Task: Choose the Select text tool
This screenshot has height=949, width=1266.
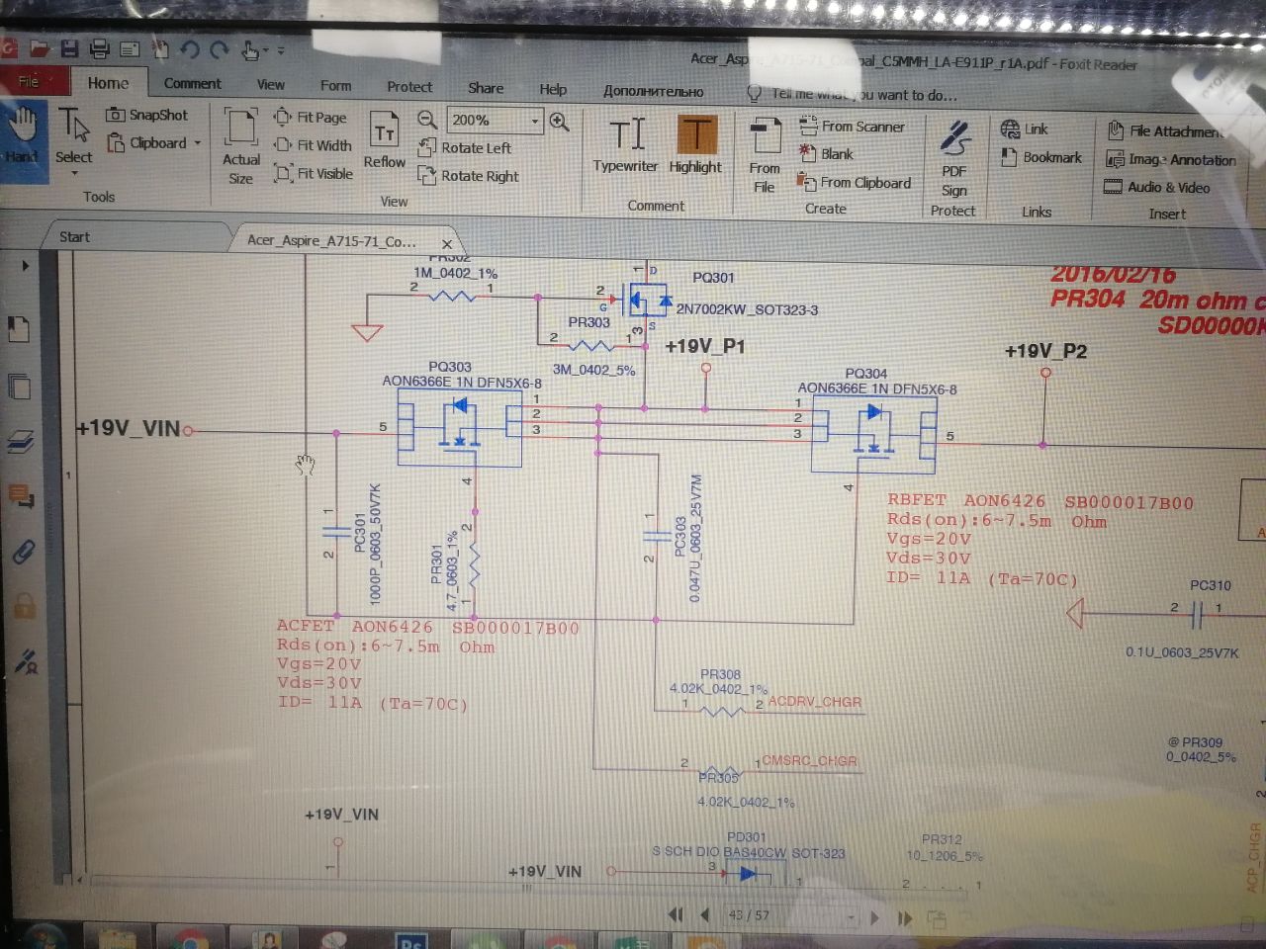Action: point(73,135)
